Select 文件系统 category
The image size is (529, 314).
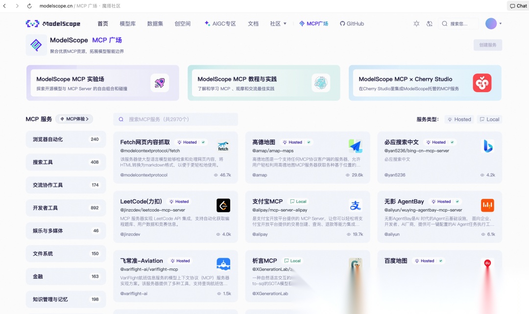coord(66,254)
